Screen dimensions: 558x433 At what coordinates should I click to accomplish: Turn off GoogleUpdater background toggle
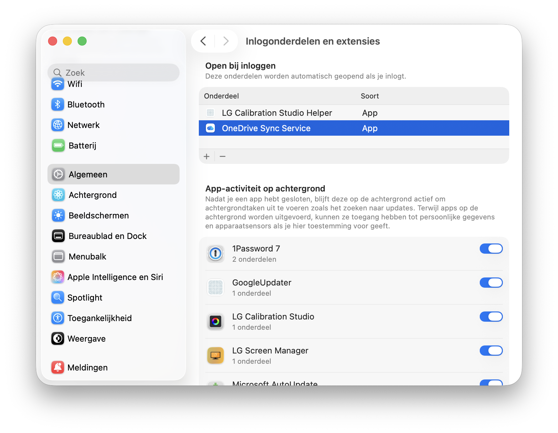[x=491, y=283]
